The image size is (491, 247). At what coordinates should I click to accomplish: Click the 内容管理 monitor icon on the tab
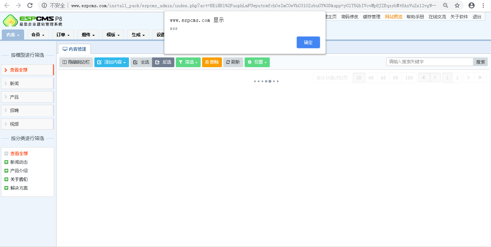pos(66,49)
